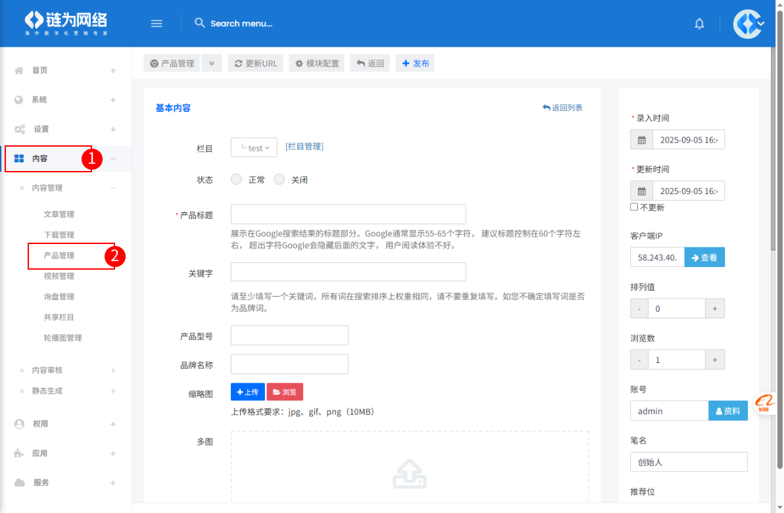Click the 首页 home icon
The image size is (784, 513).
click(x=19, y=70)
